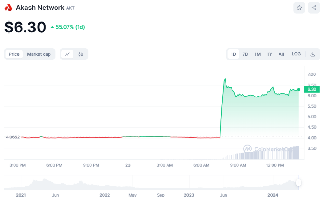Click the 4.50 price axis label
Viewport: 323px width, 200px height.
(312, 127)
